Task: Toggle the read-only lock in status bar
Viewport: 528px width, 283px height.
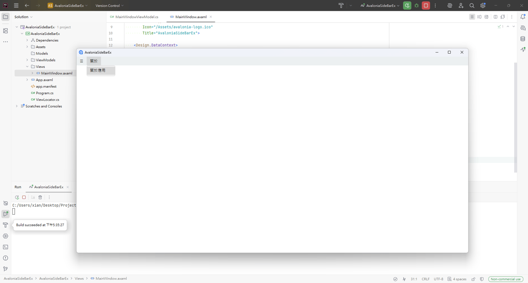Action: 473,279
